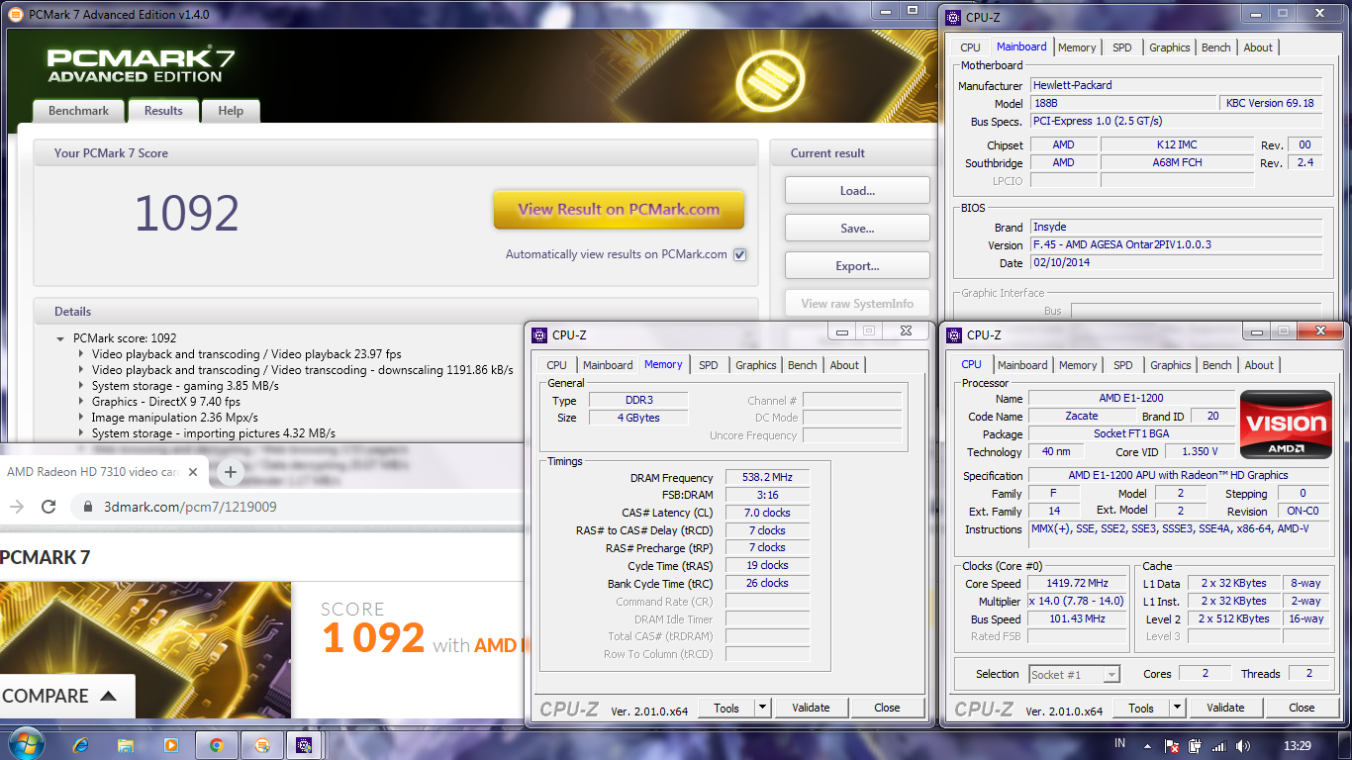Switch to CPU-Z via purple taskbar icon
The height and width of the screenshot is (760, 1352).
[x=306, y=745]
